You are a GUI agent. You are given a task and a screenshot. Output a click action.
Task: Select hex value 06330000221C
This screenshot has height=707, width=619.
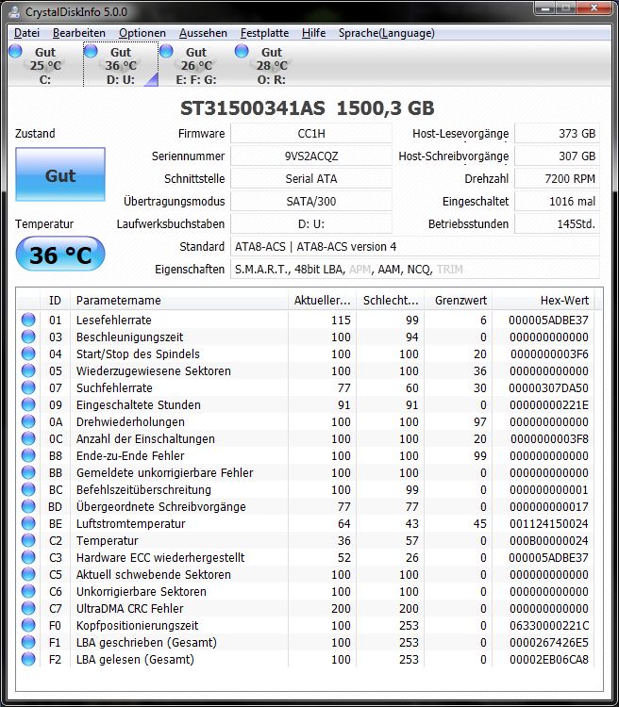click(548, 625)
